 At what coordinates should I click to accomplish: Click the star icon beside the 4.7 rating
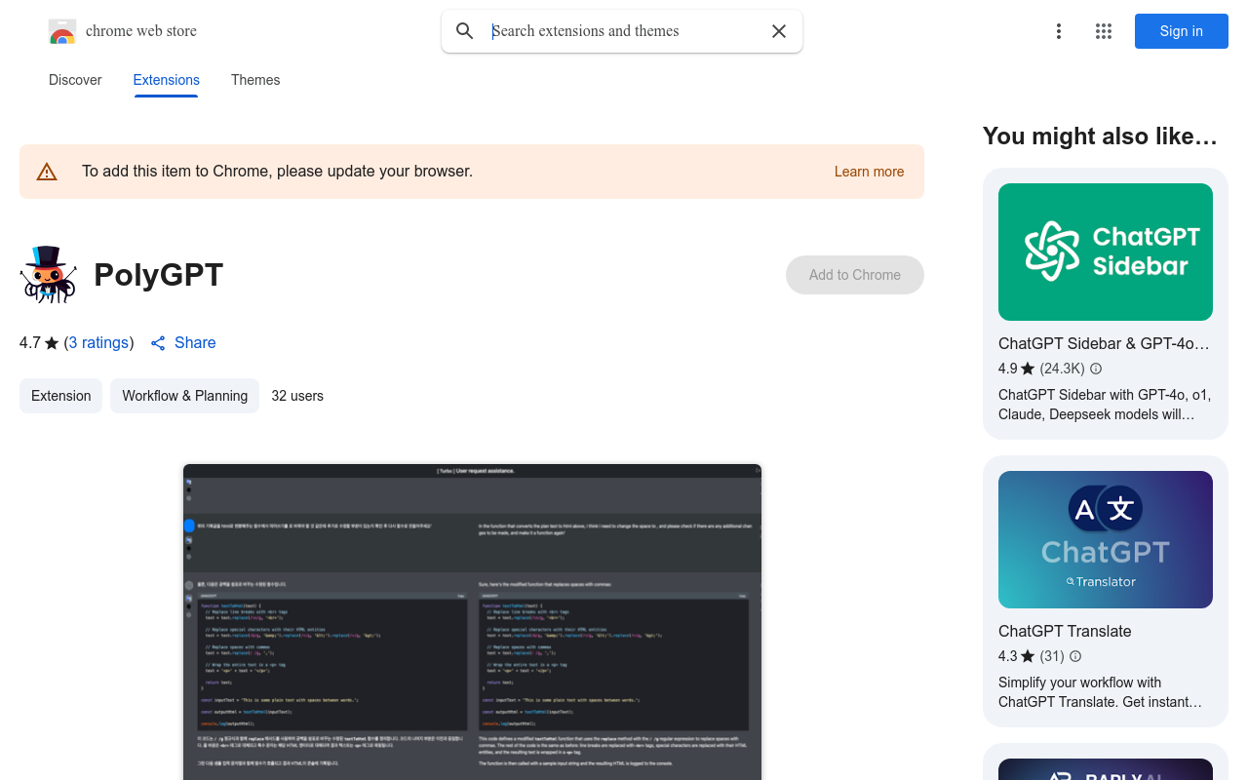[x=52, y=343]
